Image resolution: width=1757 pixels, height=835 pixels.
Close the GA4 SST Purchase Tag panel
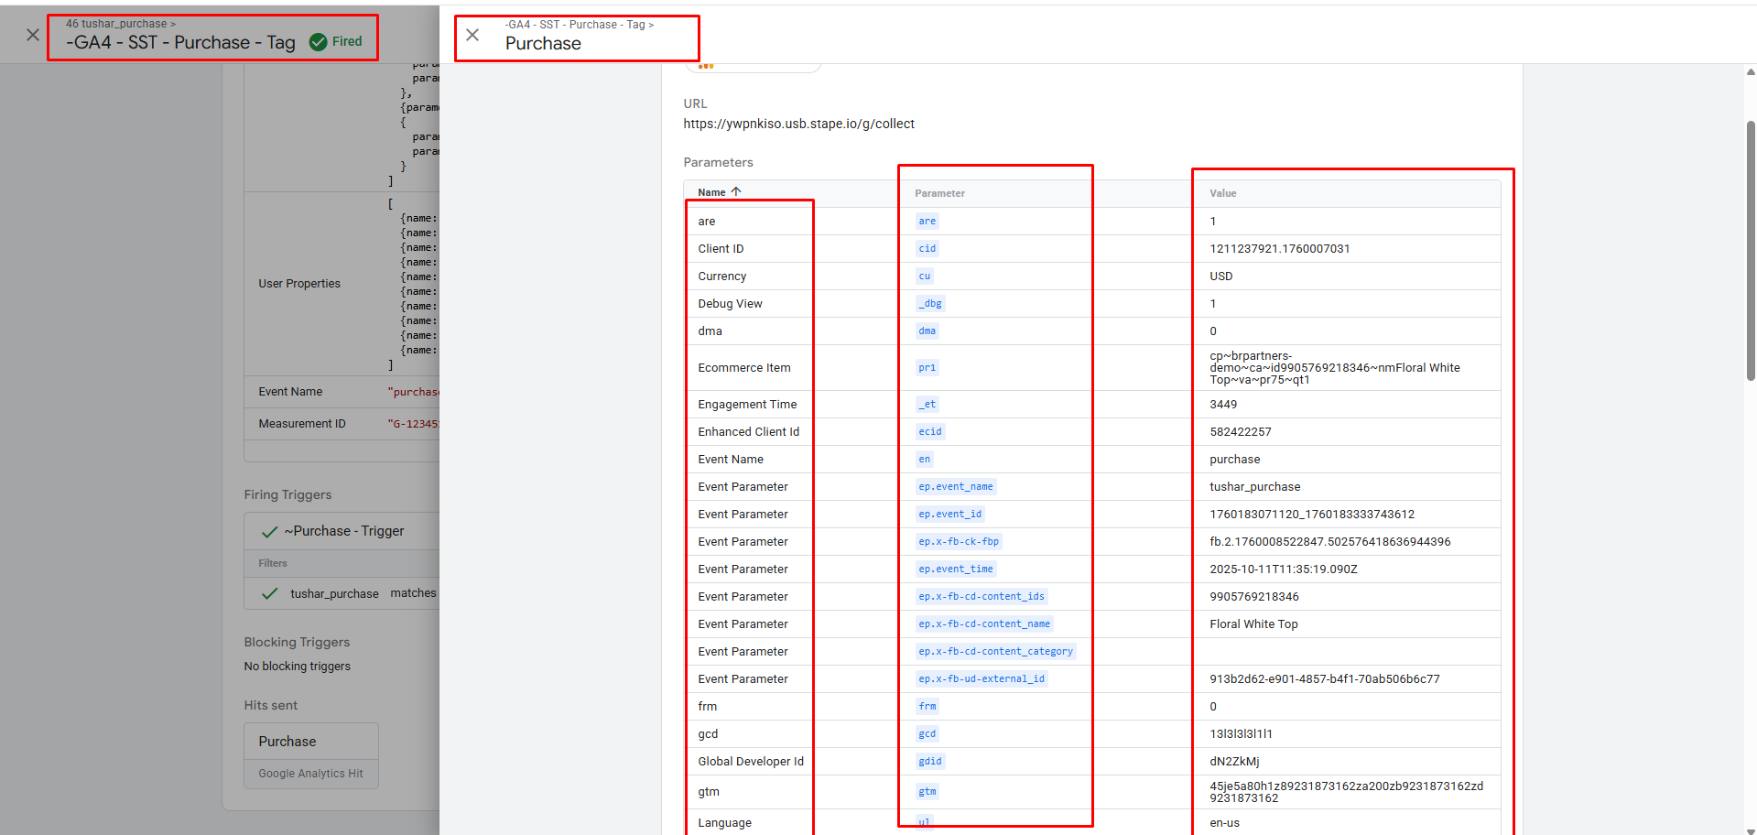click(x=33, y=35)
